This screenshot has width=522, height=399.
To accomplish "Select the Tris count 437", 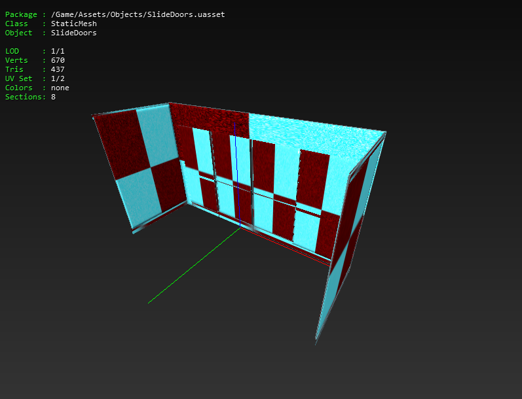I will pyautogui.click(x=58, y=69).
